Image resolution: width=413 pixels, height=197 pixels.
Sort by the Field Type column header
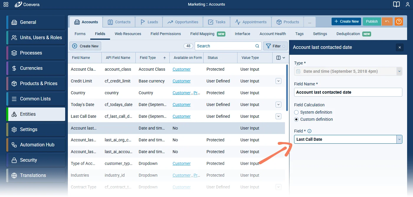pyautogui.click(x=153, y=58)
